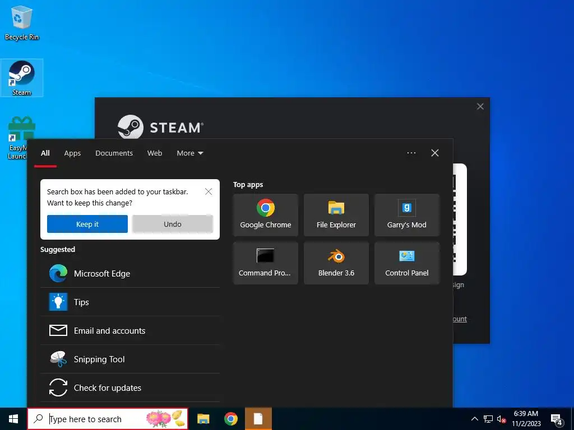Image resolution: width=574 pixels, height=430 pixels.
Task: Click the flower search highlight image
Action: pyautogui.click(x=165, y=419)
